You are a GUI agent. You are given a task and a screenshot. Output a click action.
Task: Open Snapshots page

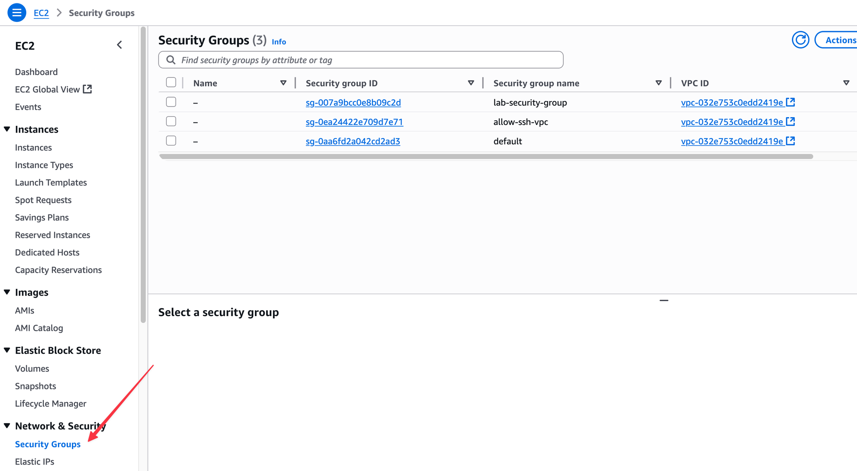coord(36,386)
